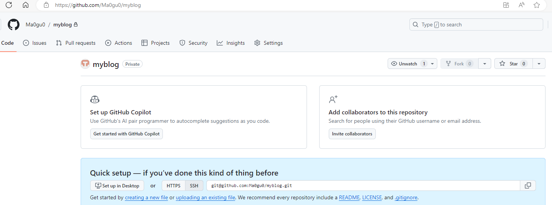Open the Issues tab
The height and width of the screenshot is (205, 552).
pyautogui.click(x=35, y=43)
